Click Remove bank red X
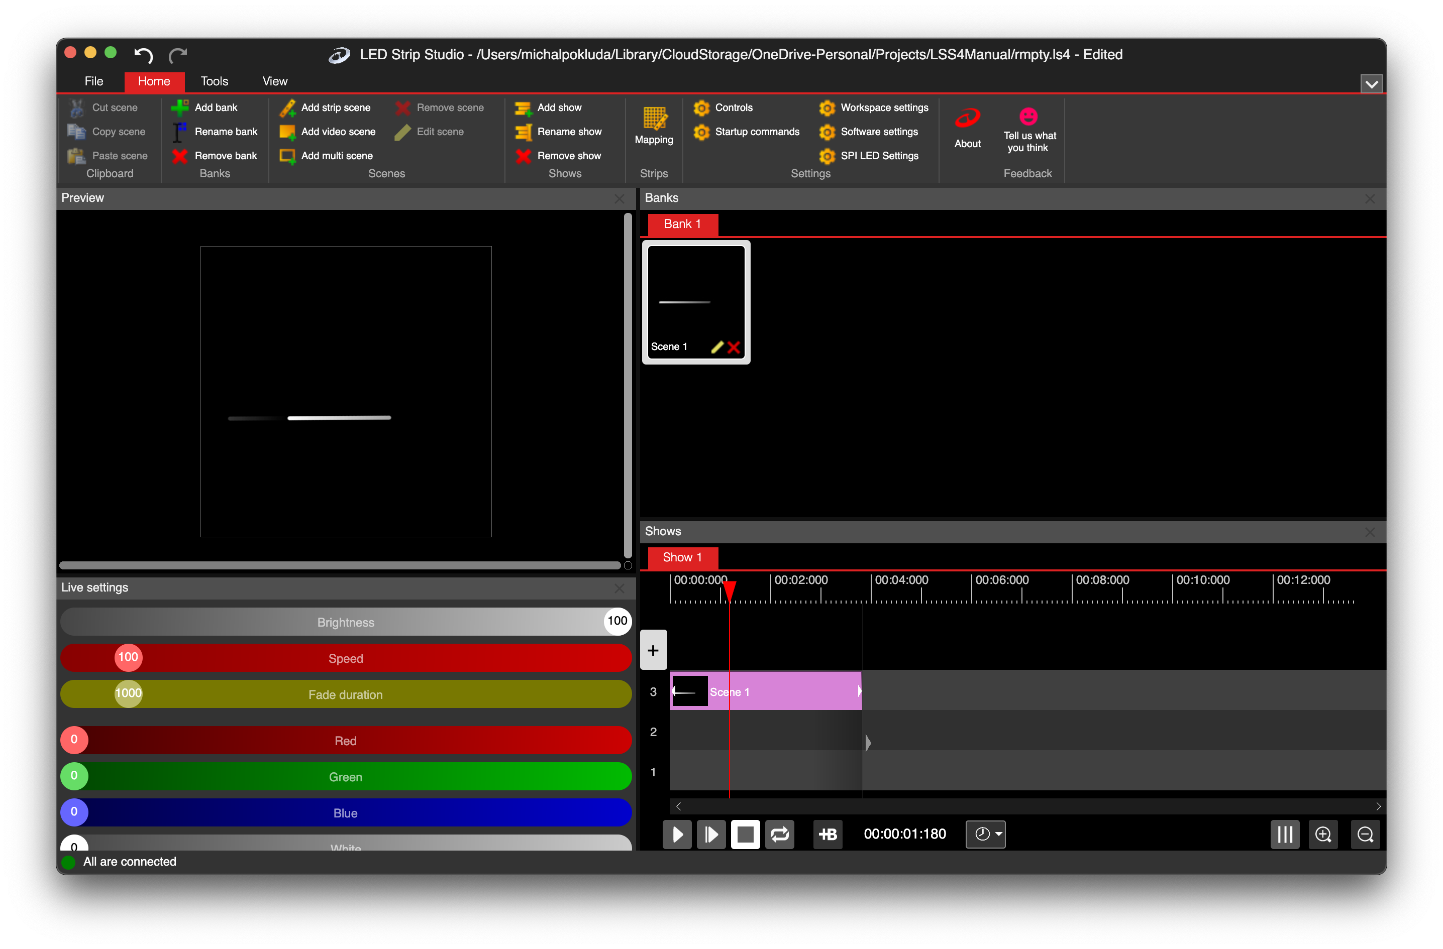Image resolution: width=1443 pixels, height=949 pixels. (179, 156)
